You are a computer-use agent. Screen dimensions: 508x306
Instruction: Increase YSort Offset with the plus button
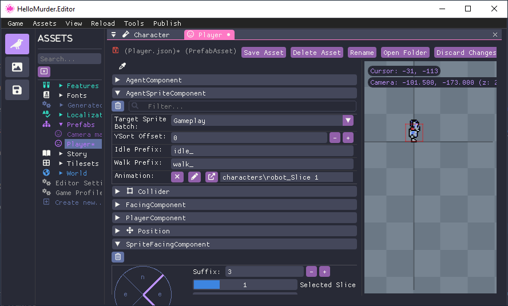[348, 138]
